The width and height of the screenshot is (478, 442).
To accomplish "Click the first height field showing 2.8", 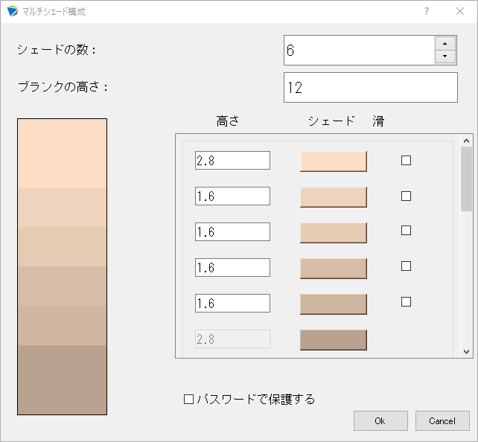I will tap(232, 160).
